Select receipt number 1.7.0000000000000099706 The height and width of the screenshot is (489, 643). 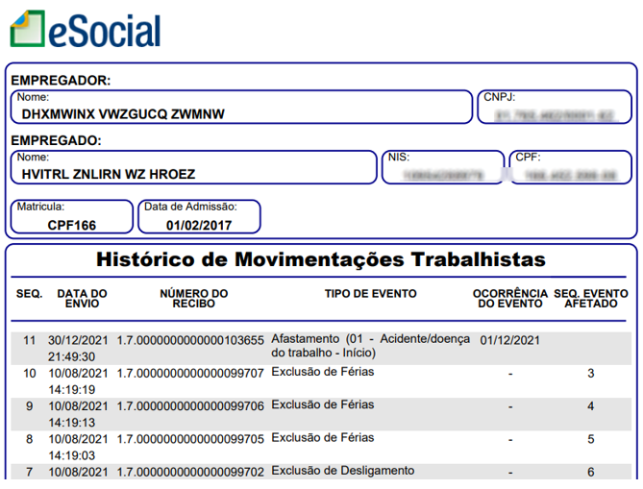pyautogui.click(x=190, y=406)
